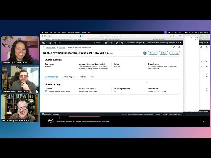Select the Cluster settings tab
The image size is (211, 158).
[x=51, y=77]
